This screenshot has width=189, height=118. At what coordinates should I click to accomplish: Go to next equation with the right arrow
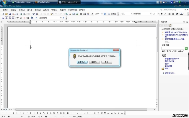click(64, 18)
